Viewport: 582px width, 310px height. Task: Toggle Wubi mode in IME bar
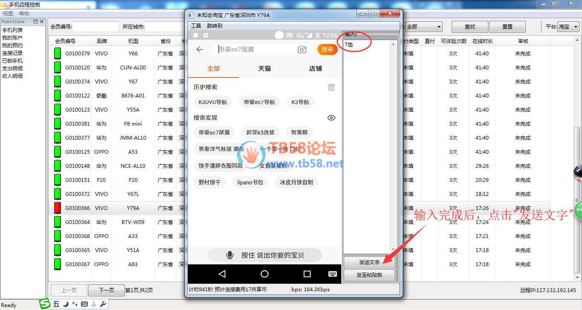tap(56, 304)
